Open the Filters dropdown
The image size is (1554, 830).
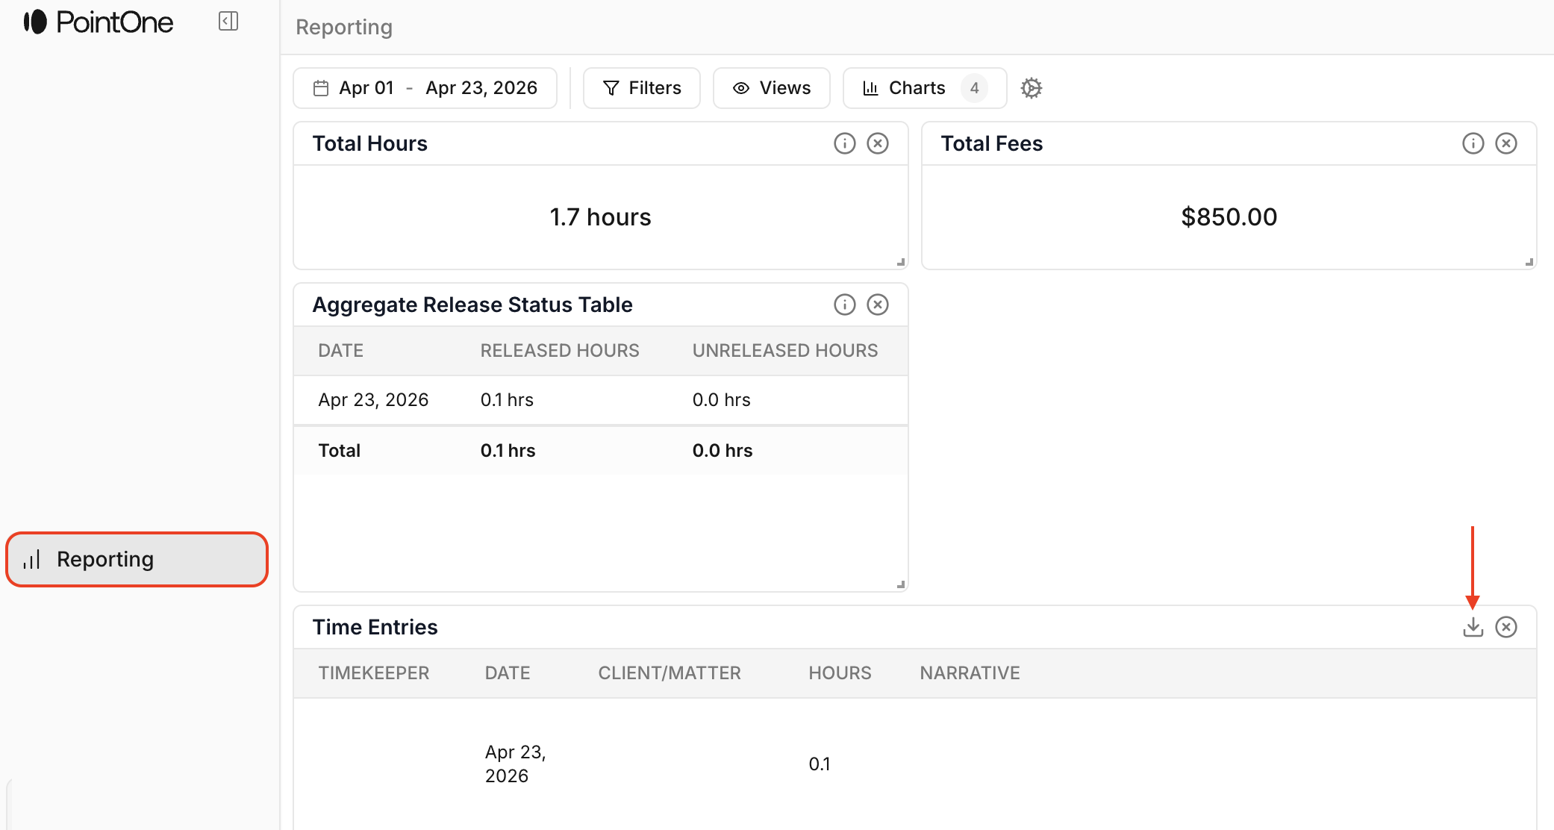642,88
